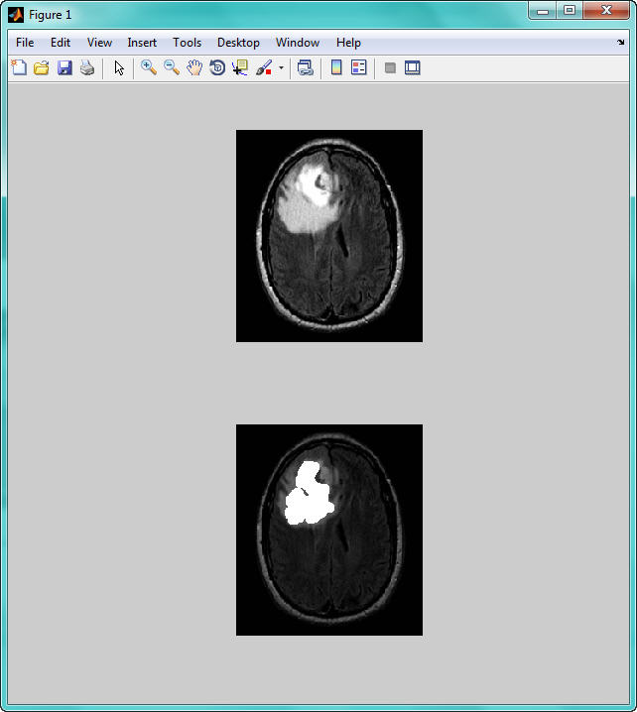Screen dimensions: 637x712
Task: Open the Window menu
Action: (x=297, y=43)
